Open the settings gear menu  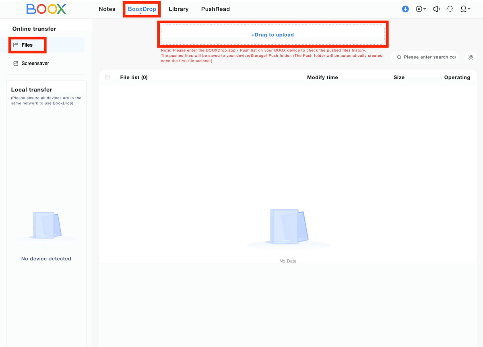421,9
